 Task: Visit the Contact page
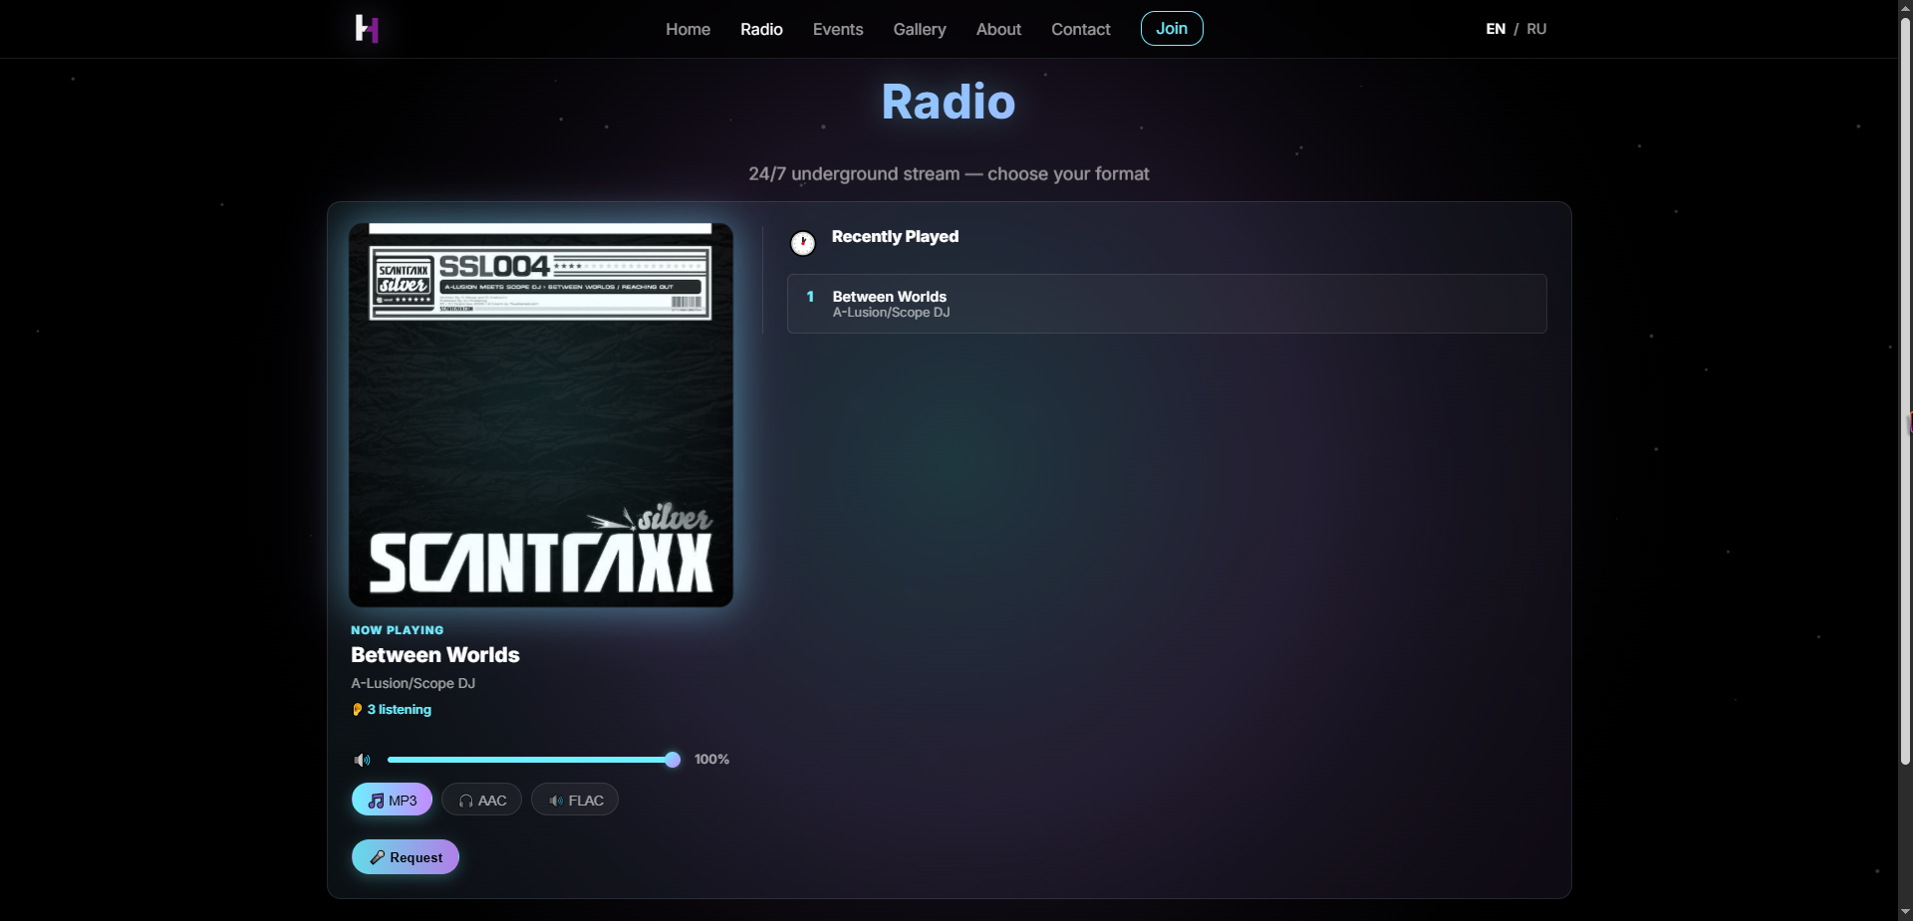(1080, 29)
